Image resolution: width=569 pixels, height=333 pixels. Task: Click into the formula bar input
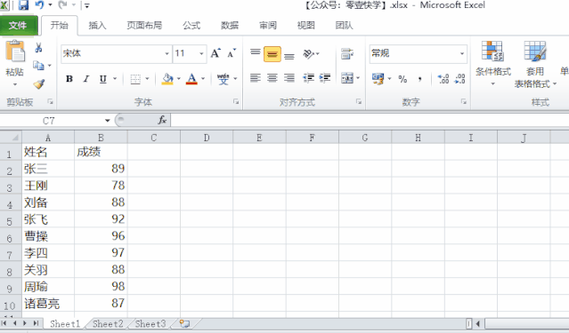(x=370, y=120)
